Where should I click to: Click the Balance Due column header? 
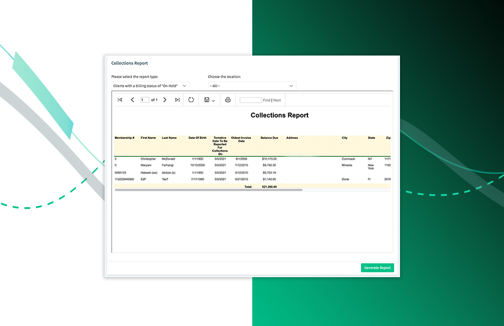pos(269,138)
